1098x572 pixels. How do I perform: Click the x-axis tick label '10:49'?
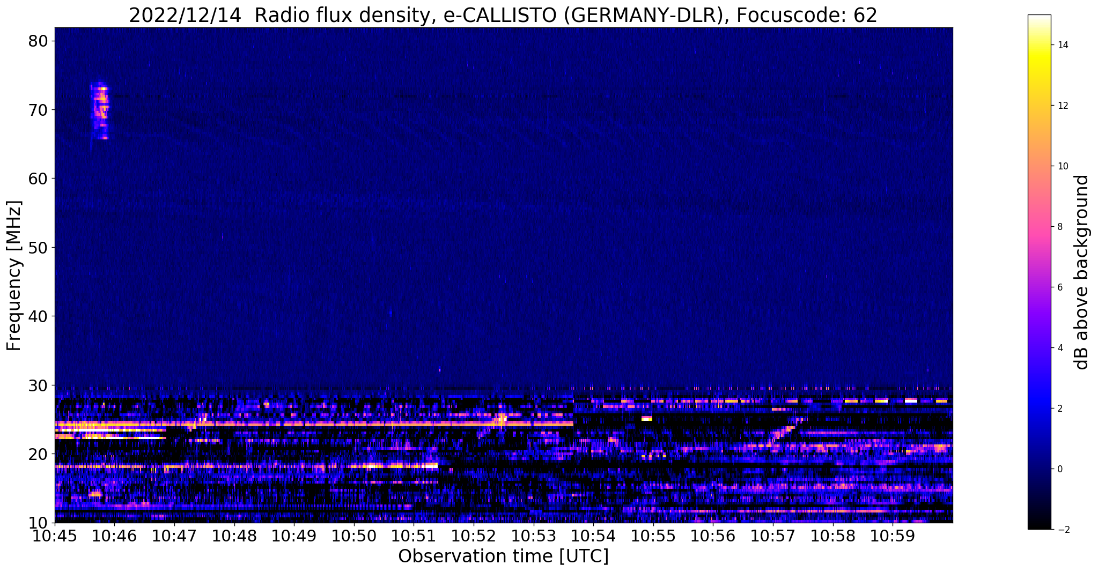[x=294, y=536]
